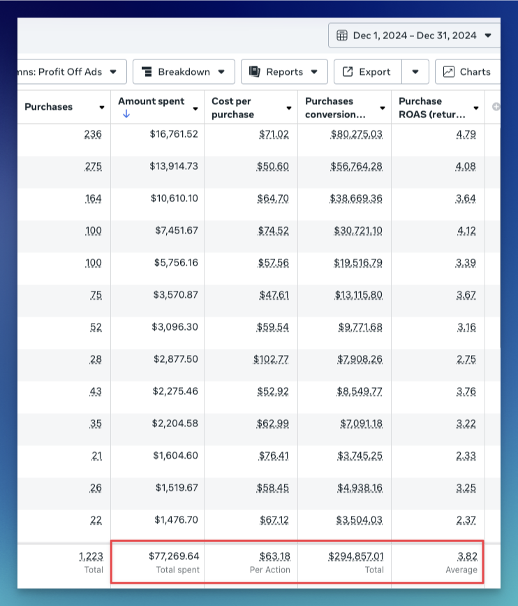Click total spent $77,269.64

point(174,556)
